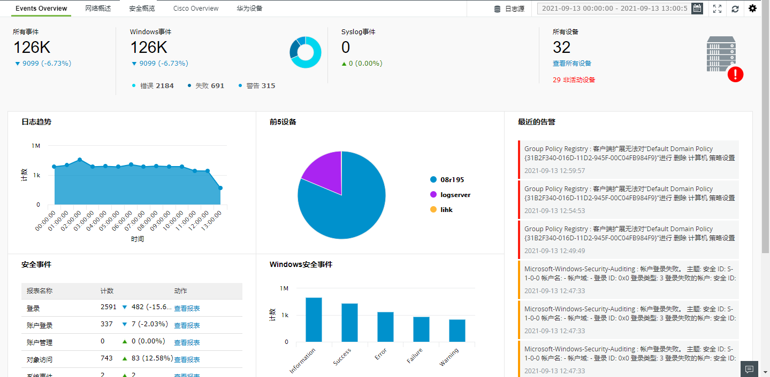This screenshot has width=770, height=377.
Task: Toggle logserver legend entry
Action: coord(450,195)
